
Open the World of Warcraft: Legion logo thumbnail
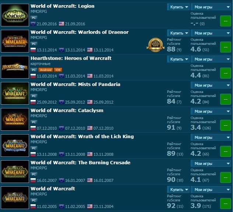point(15,15)
